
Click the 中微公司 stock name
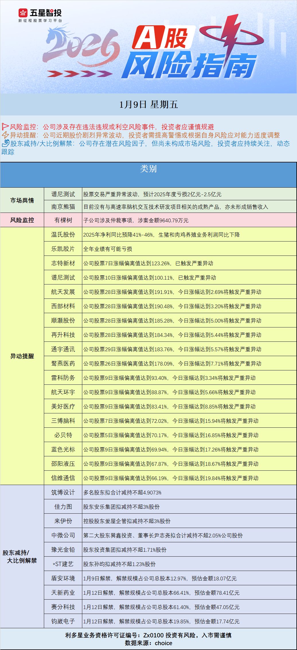63,535
